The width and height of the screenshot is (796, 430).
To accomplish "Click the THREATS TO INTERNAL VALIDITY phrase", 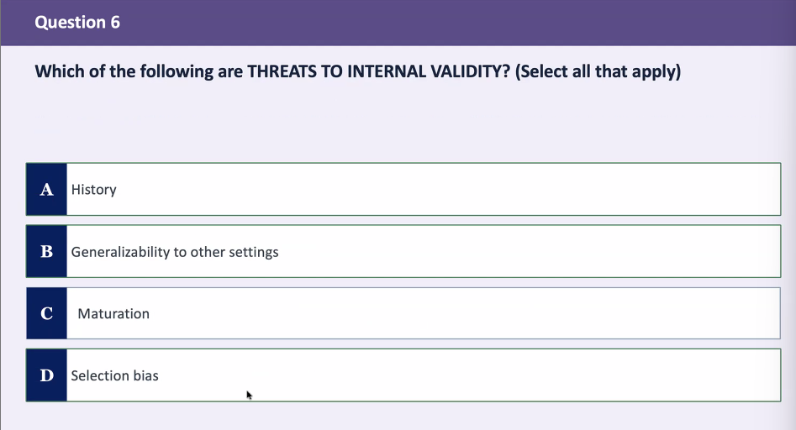I will [378, 71].
